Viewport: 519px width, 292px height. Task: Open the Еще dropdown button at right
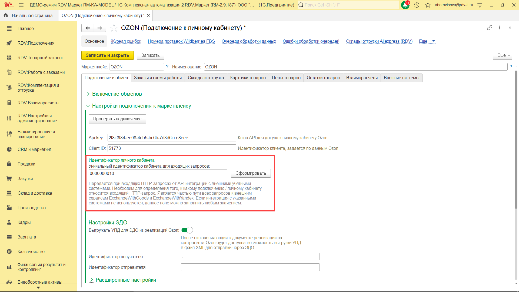click(x=502, y=55)
